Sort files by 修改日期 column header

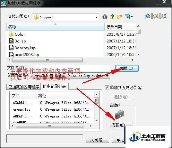pyautogui.click(x=120, y=27)
